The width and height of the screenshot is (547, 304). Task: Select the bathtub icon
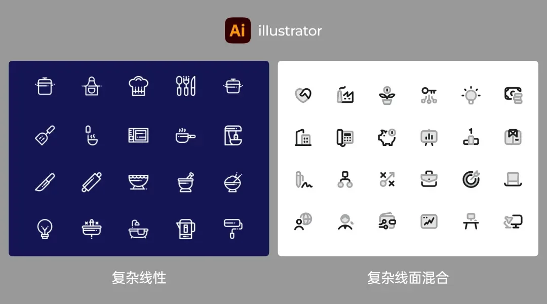coord(138,229)
